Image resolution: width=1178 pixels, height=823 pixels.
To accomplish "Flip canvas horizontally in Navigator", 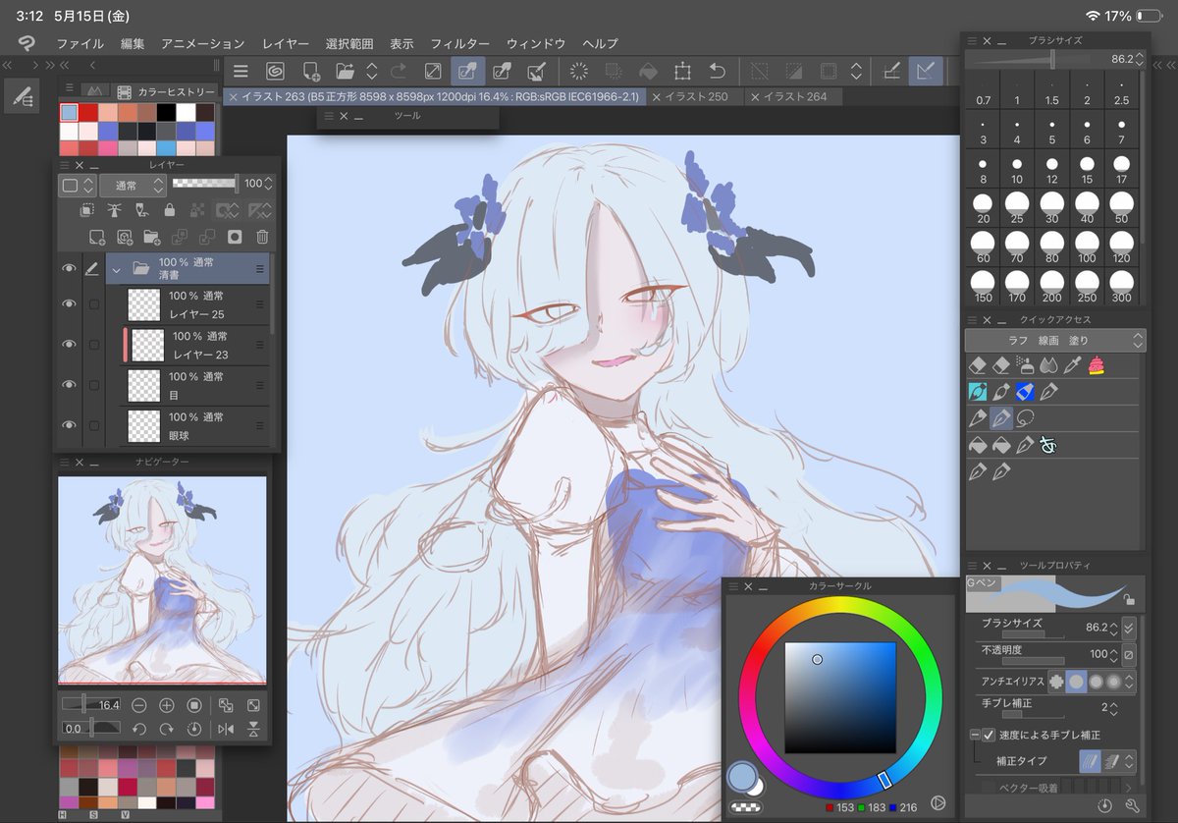I will 226,729.
